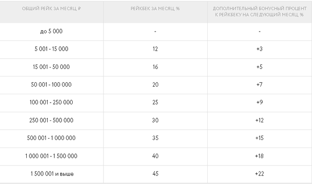Click the bonus value +5
Image resolution: width=312 pixels, height=184 pixels.
click(259, 67)
